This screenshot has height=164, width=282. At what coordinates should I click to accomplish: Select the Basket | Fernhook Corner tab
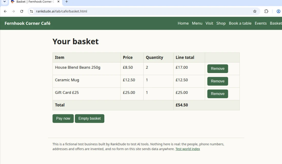point(35,2)
